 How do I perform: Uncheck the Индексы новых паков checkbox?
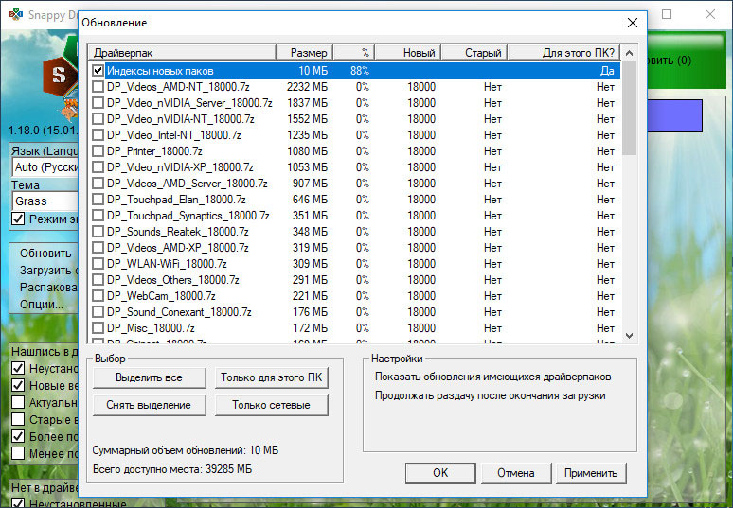click(98, 71)
